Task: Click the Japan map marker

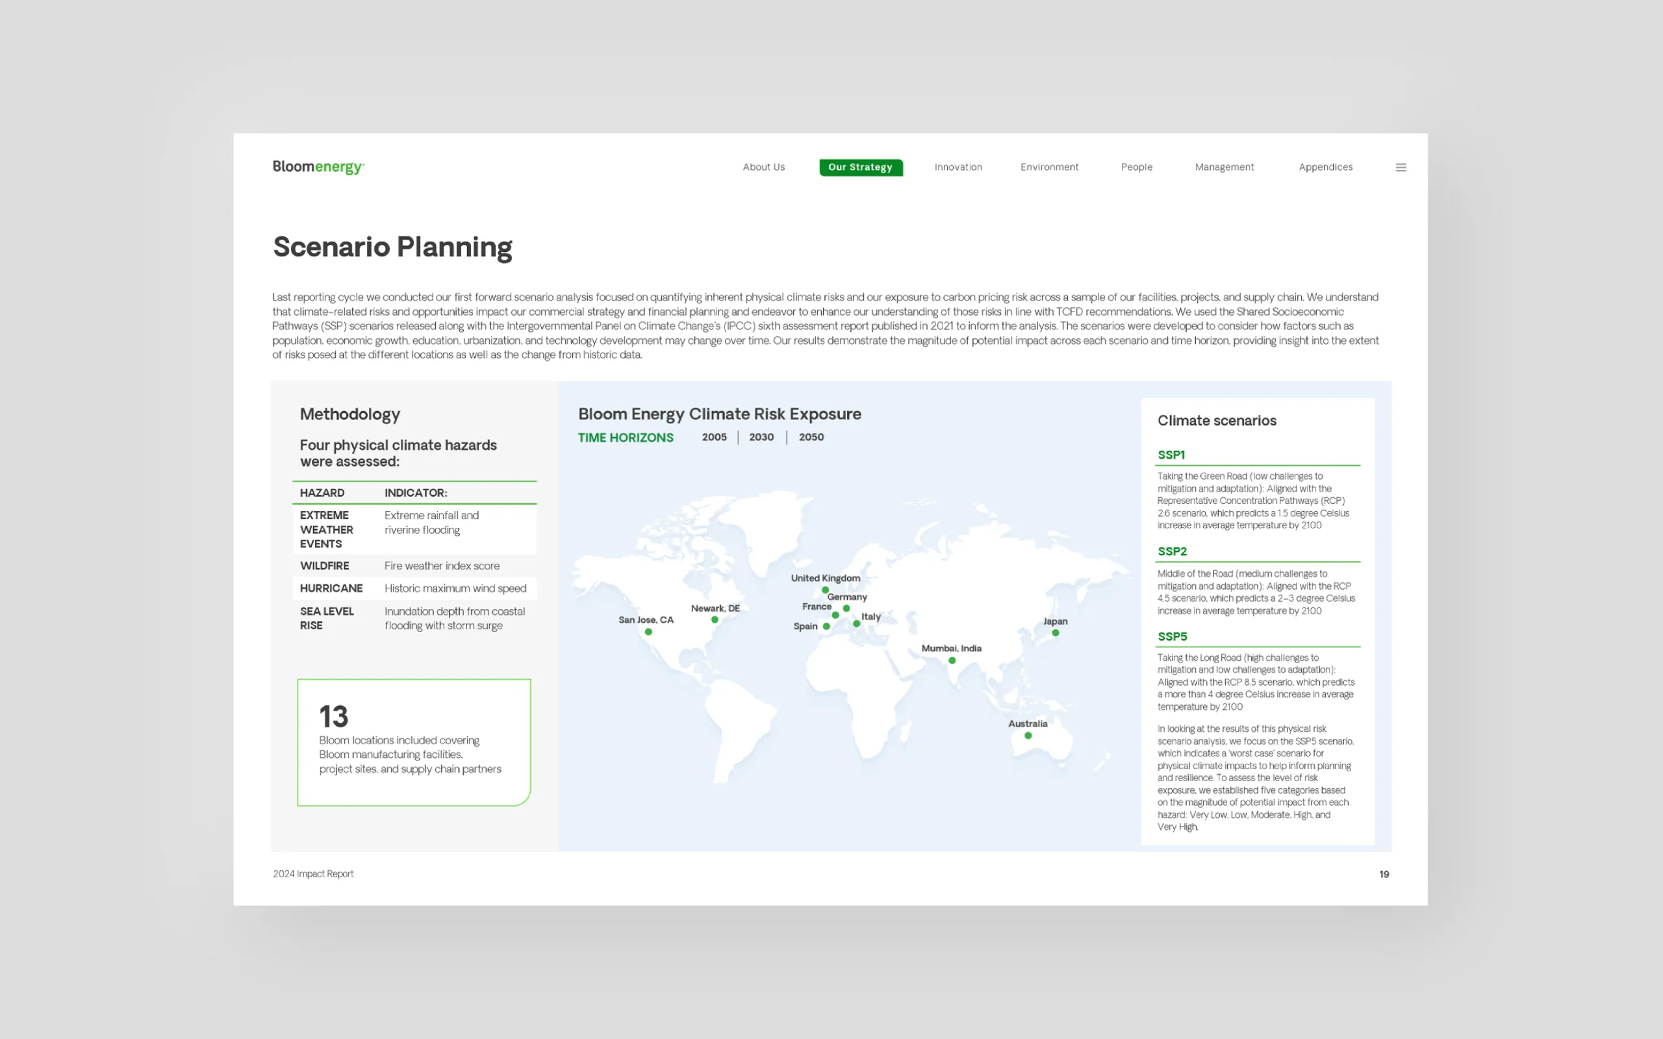Action: 1056,633
